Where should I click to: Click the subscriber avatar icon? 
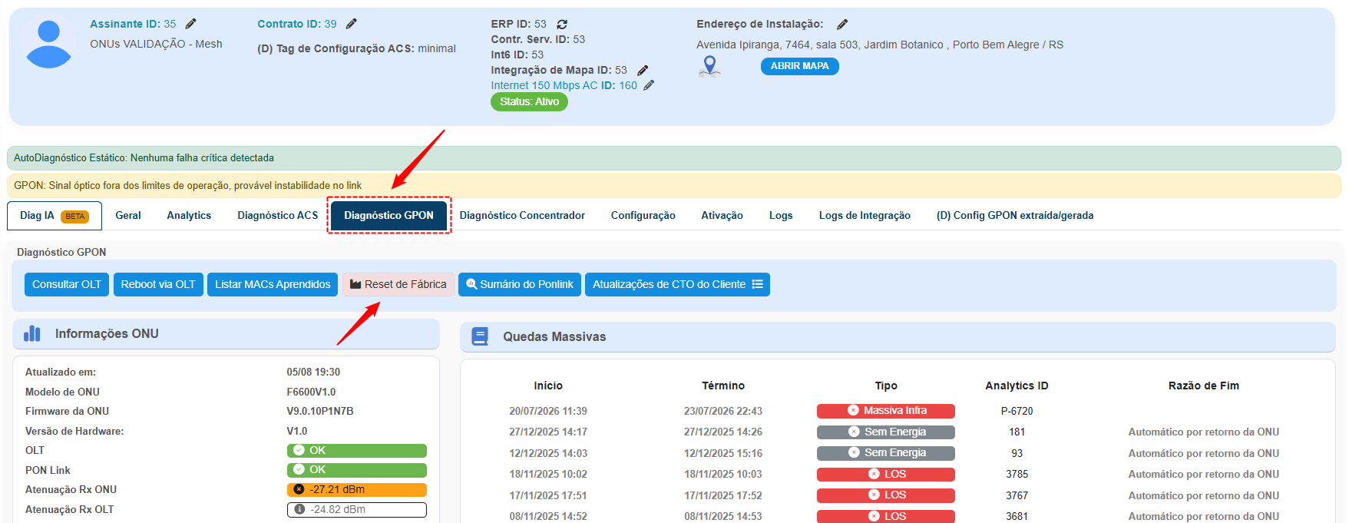point(49,44)
